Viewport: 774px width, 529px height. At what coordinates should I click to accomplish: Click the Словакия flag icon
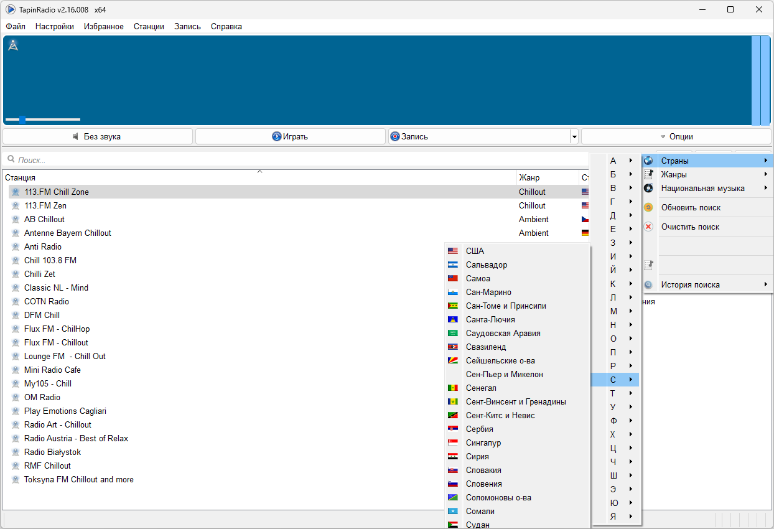(x=453, y=470)
